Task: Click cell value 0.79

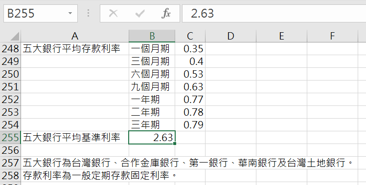Action: click(x=190, y=125)
